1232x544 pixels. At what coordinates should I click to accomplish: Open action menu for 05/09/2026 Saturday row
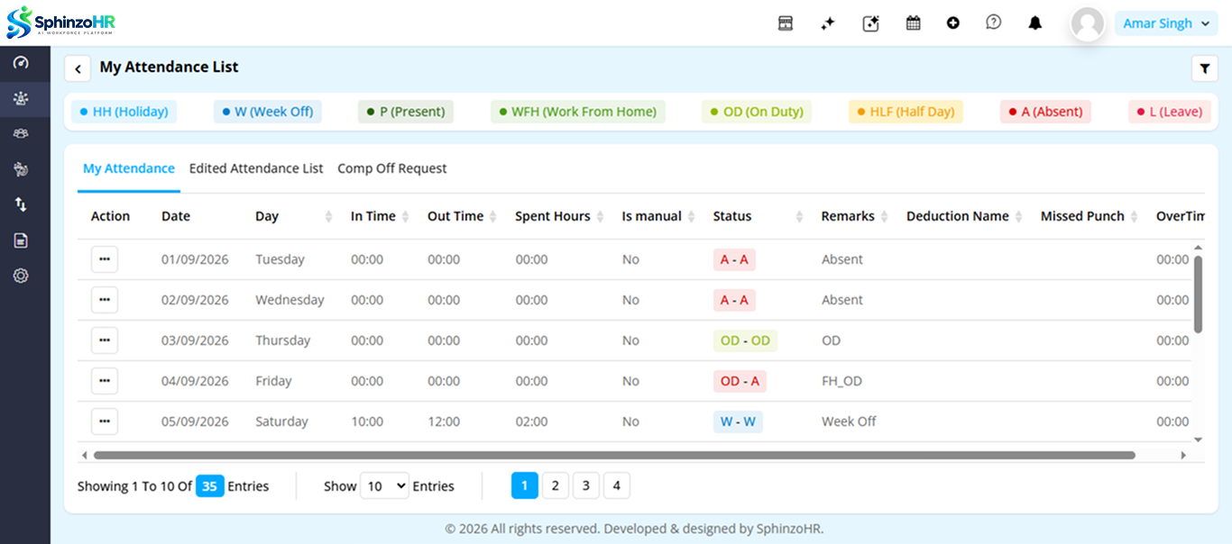coord(105,422)
